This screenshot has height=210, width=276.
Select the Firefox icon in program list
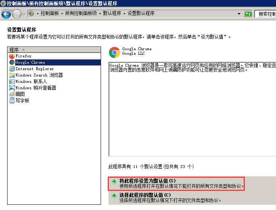point(12,56)
